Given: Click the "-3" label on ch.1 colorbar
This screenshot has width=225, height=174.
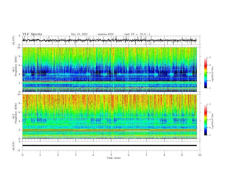Looking at the screenshot, I should click(209, 57).
